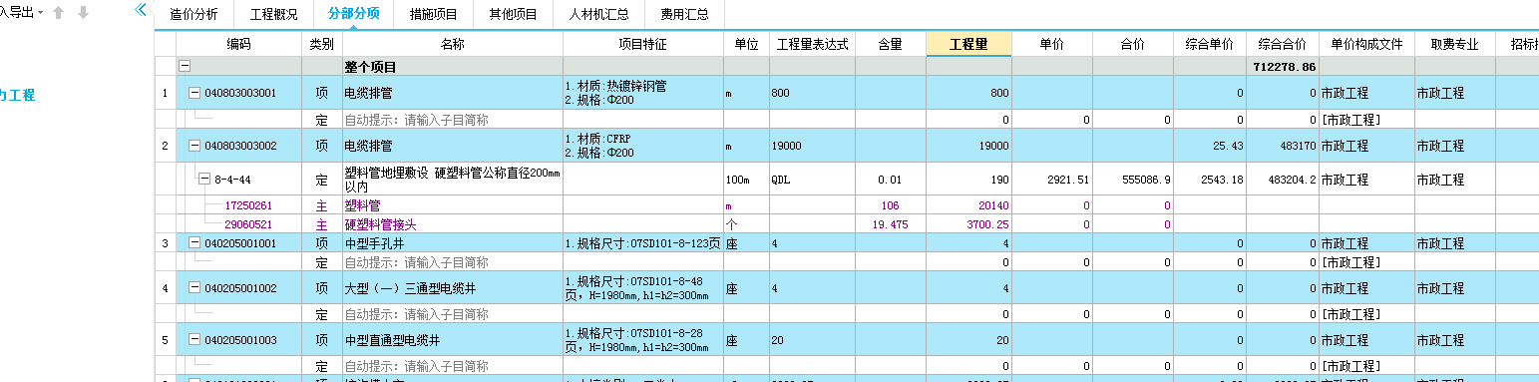Screen dimensions: 1539x382
Task: Select the 硬塑料管接头 material name cell
Action: point(452,223)
